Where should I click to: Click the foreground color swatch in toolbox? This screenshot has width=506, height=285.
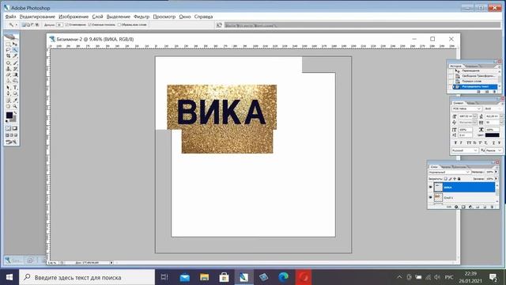pyautogui.click(x=9, y=115)
